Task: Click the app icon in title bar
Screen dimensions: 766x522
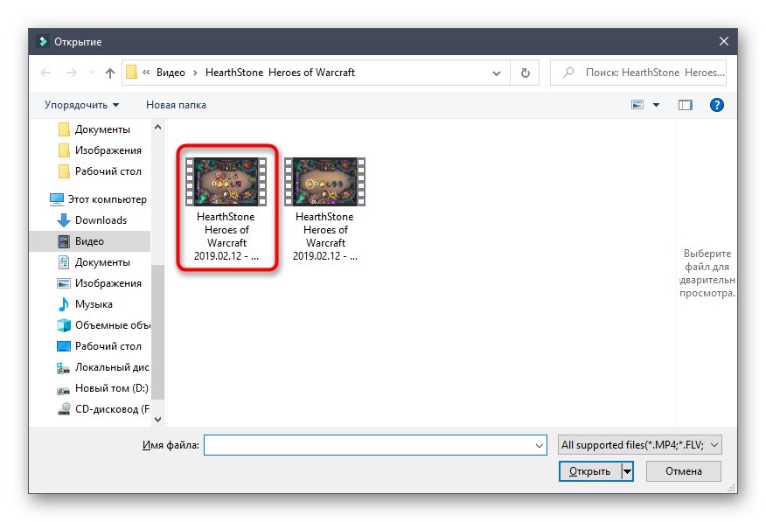Action: coord(44,41)
